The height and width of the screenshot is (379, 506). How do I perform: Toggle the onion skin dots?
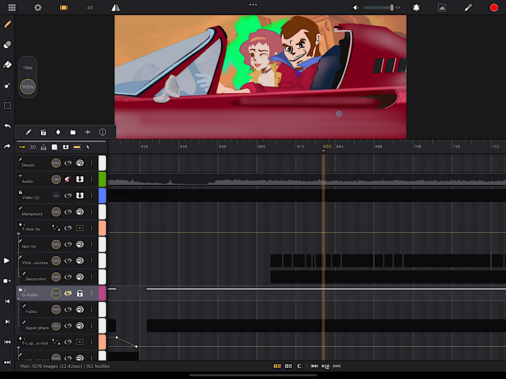click(x=22, y=147)
